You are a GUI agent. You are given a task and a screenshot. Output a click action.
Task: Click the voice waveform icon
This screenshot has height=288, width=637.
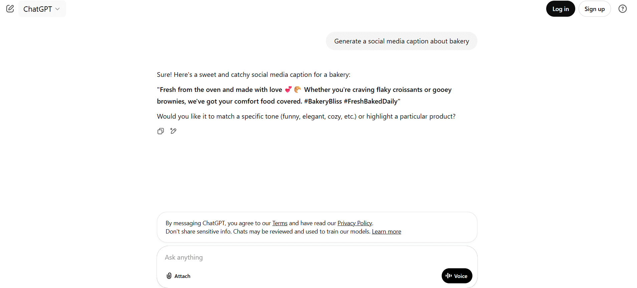coord(449,276)
